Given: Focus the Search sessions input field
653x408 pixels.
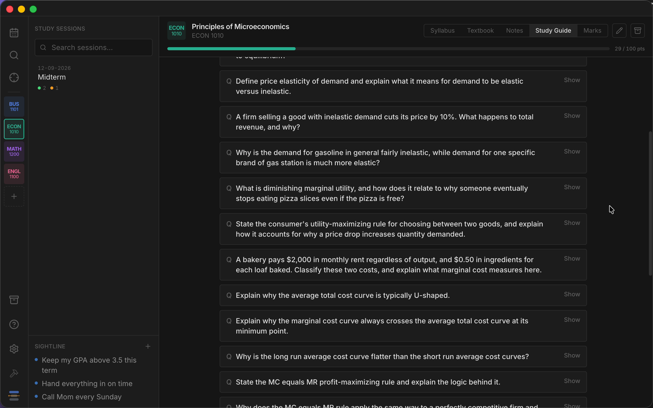Looking at the screenshot, I should 94,47.
